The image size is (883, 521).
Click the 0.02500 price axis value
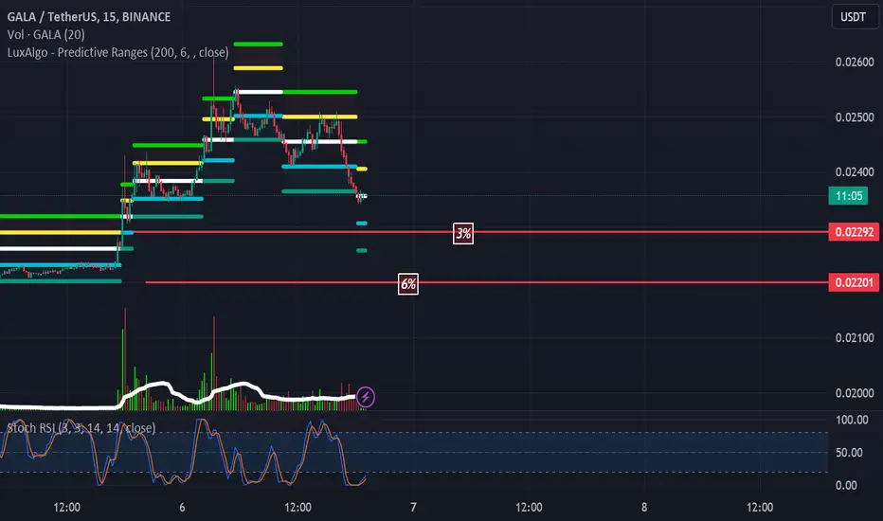point(855,117)
